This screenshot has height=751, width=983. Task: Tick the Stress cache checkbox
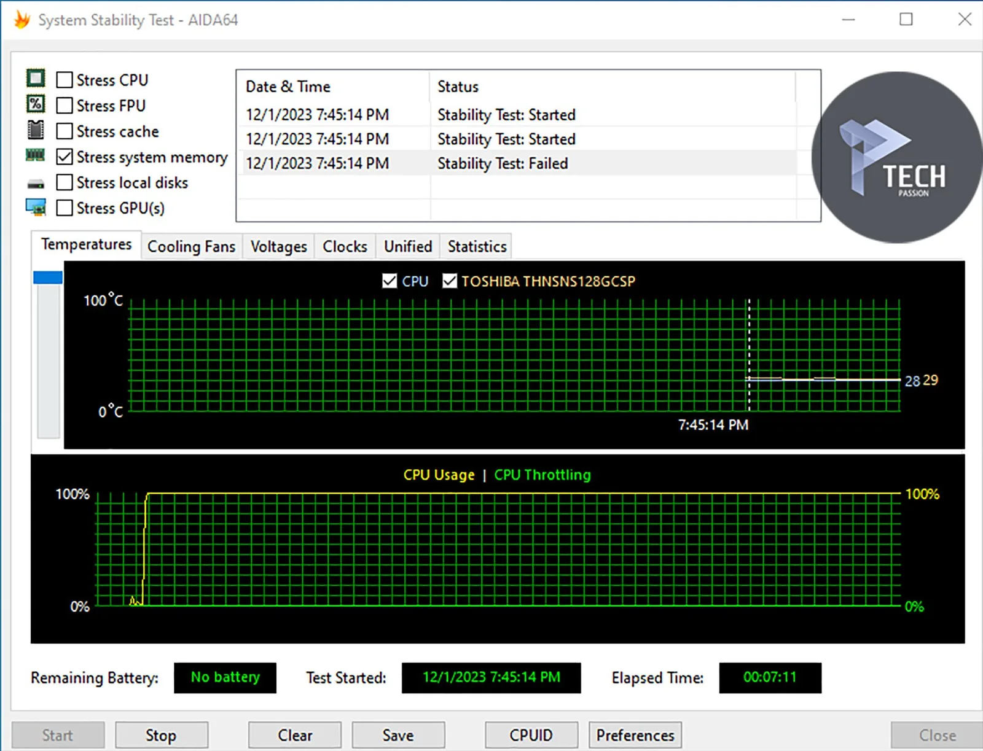(65, 131)
